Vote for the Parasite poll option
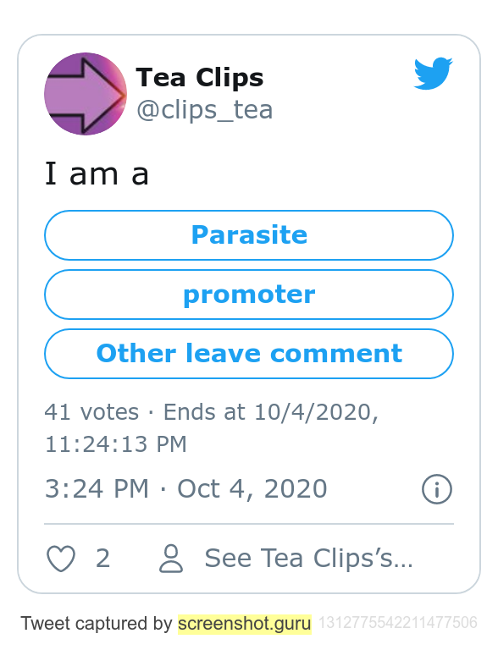This screenshot has width=498, height=672. (x=249, y=235)
